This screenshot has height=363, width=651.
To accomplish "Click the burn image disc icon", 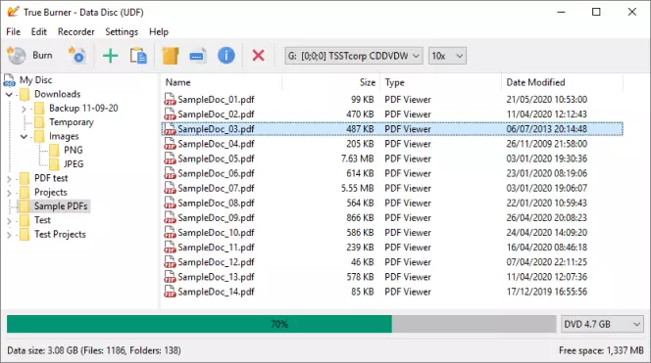I will 77,56.
